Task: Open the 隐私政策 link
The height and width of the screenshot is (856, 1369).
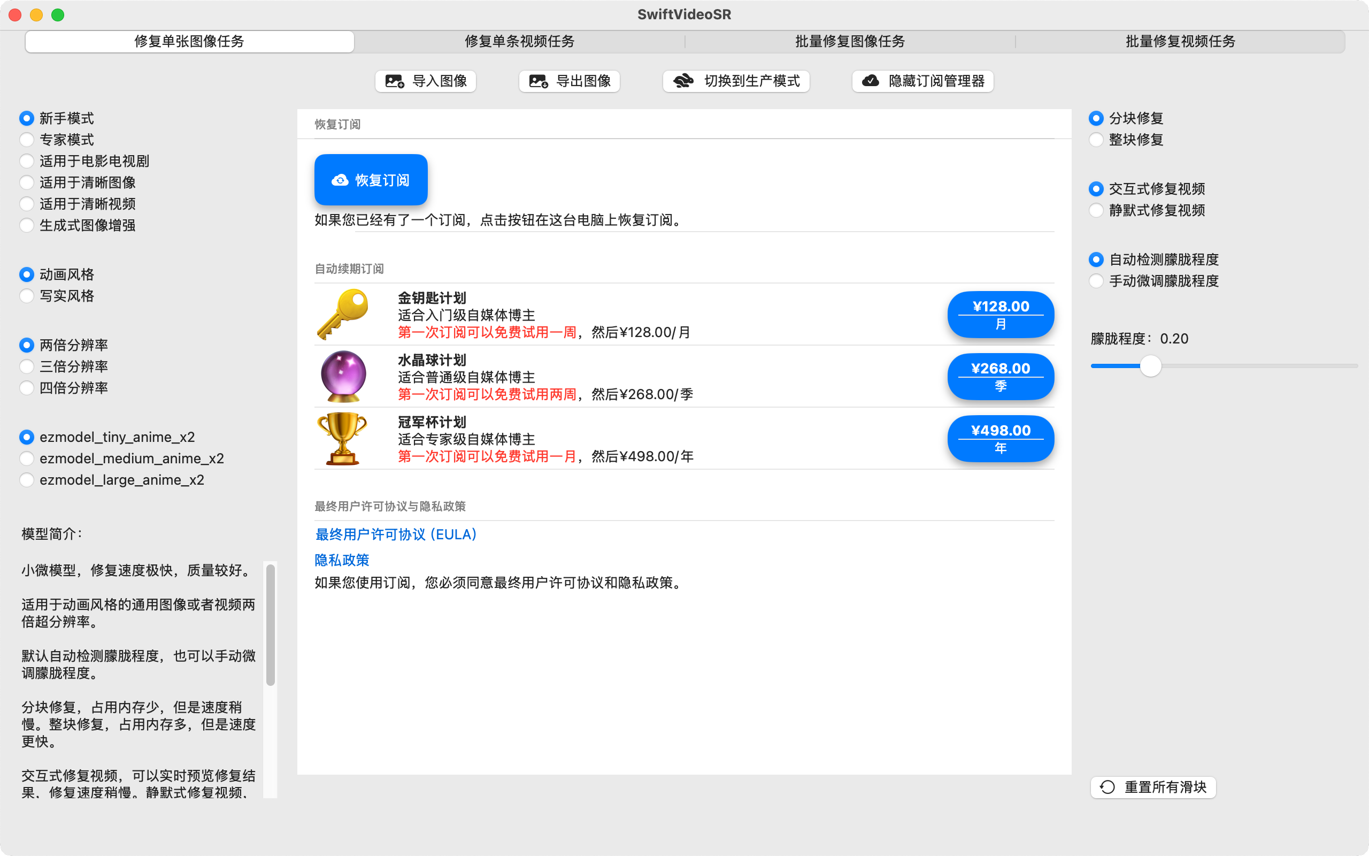Action: [342, 560]
